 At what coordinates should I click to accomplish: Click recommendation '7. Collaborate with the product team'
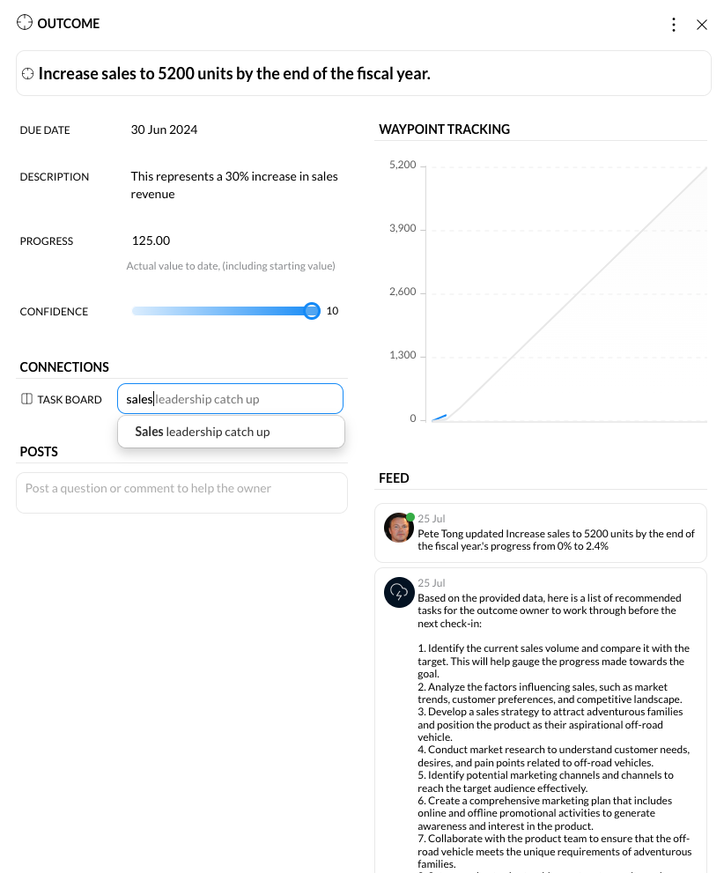point(555,851)
